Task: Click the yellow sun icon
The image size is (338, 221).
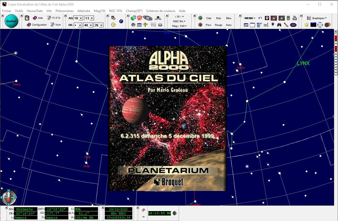Action: tap(307, 25)
